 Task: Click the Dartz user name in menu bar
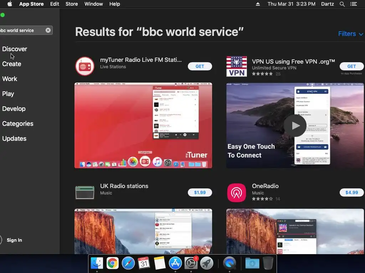coord(327,4)
